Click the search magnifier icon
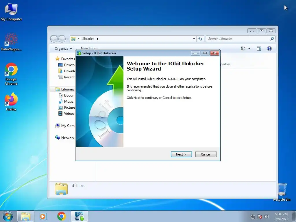 (x=272, y=39)
